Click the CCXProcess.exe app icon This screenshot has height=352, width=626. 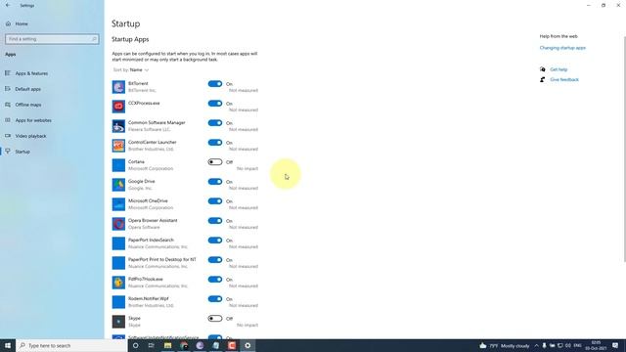(x=118, y=107)
